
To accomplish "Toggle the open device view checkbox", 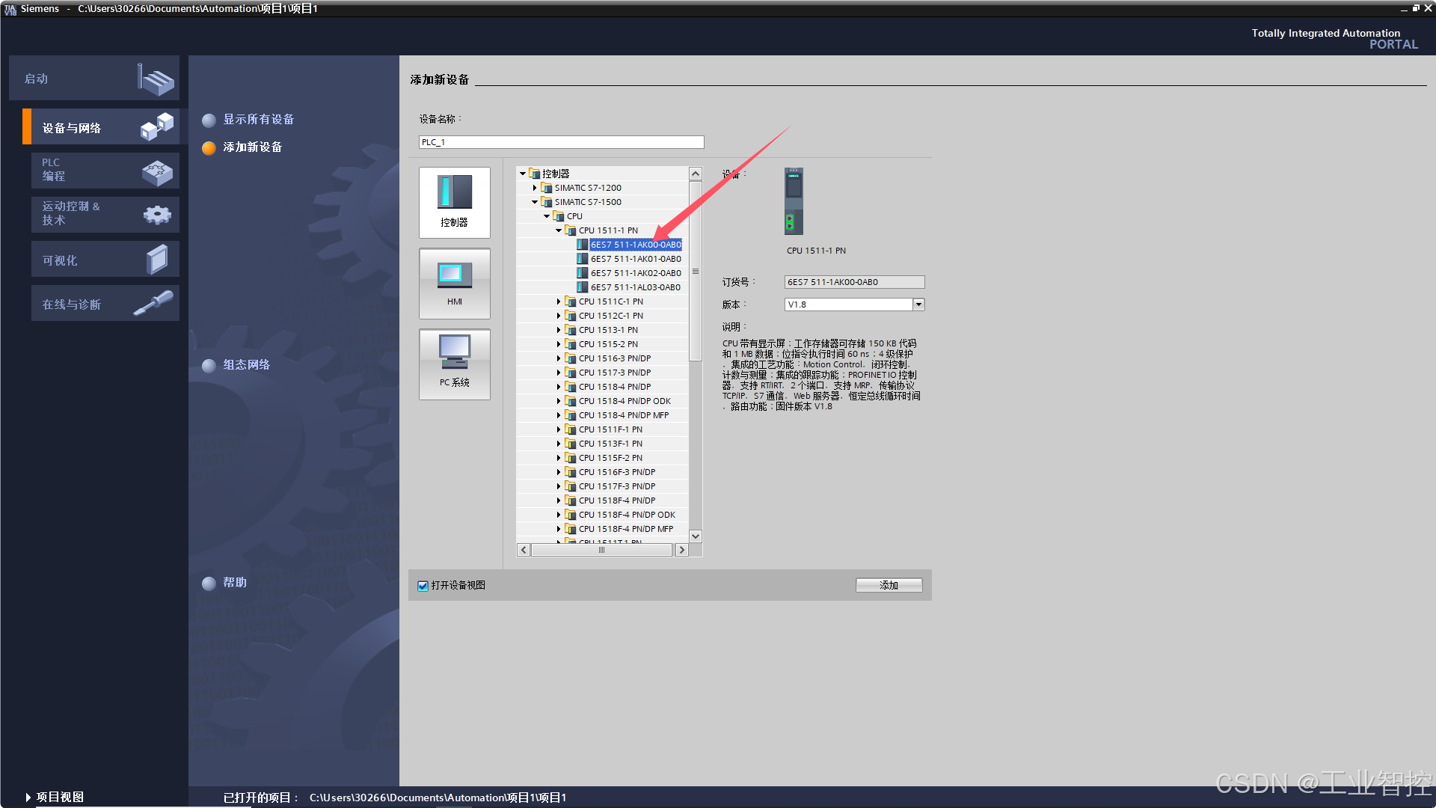I will (x=423, y=586).
